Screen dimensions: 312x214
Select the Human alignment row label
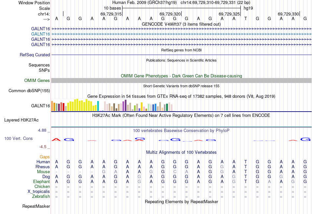(43, 162)
